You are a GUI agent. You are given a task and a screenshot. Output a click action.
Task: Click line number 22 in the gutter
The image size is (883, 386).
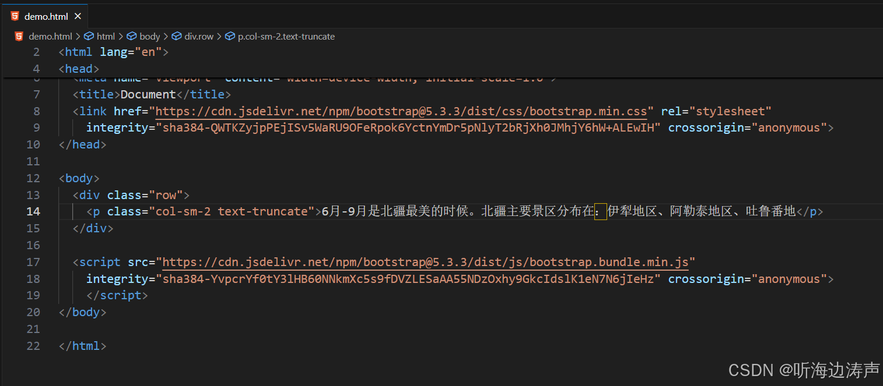(33, 345)
